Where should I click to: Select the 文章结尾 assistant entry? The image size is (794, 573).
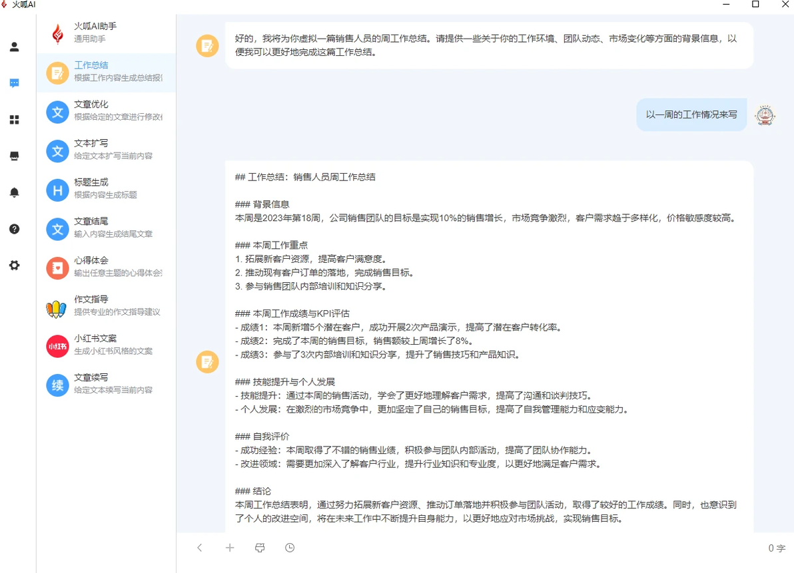tap(107, 228)
